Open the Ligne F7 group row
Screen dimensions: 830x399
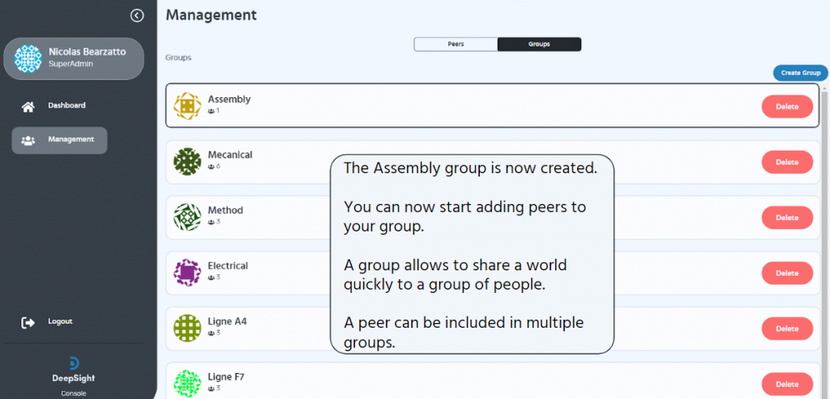pos(493,380)
